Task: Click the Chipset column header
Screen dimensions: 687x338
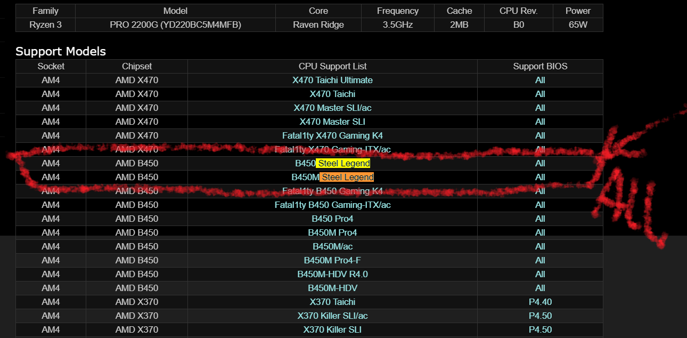Action: pos(137,66)
